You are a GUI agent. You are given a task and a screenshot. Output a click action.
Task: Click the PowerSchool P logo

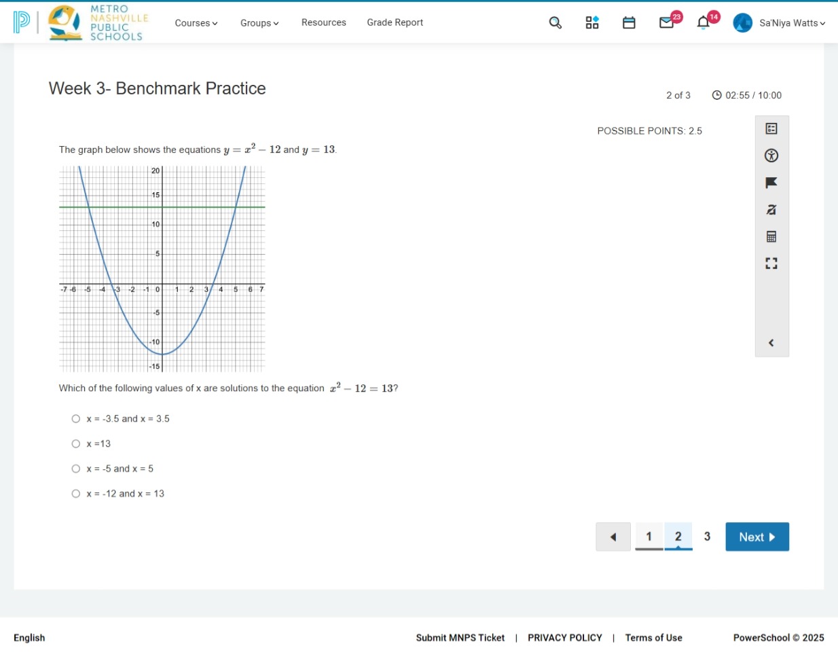(22, 22)
